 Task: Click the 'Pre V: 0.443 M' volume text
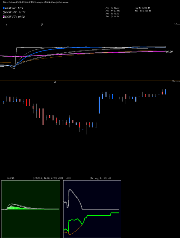[143, 11]
